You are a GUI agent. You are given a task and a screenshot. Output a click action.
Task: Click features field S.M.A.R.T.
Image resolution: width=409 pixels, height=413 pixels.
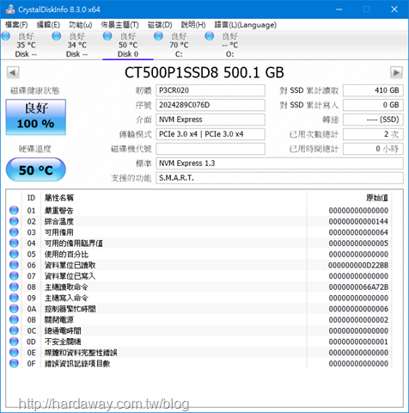(279, 178)
